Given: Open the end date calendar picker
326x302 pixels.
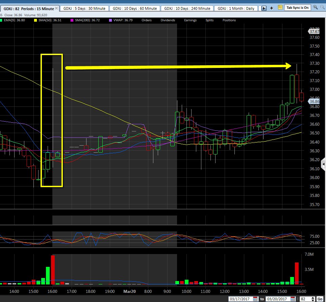Looking at the screenshot, I should 293,299.
